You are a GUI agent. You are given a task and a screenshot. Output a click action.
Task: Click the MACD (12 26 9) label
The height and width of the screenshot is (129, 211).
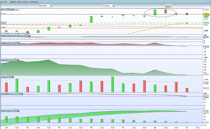(7, 111)
